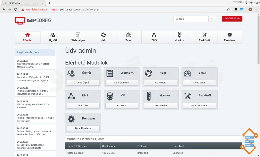The width and height of the screenshot is (260, 157).
Task: Click the Go to Help button
Action: [x=161, y=83]
